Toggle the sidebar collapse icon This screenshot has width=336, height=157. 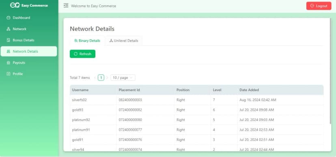66,6
